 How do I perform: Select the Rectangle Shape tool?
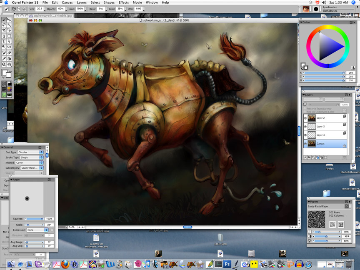coord(9,36)
